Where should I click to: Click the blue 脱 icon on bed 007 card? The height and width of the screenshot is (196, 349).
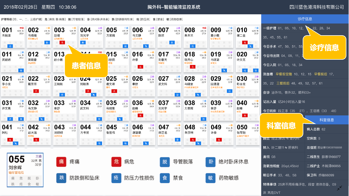click(x=172, y=43)
